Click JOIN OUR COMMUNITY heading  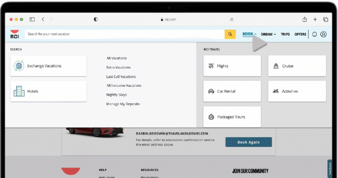250,171
